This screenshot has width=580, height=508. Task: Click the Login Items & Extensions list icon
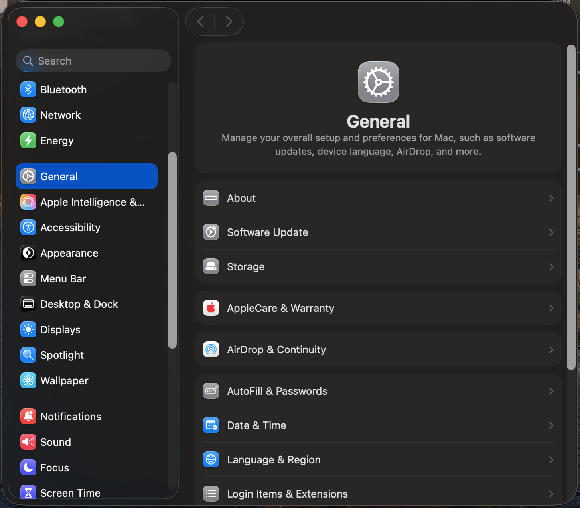(x=211, y=494)
